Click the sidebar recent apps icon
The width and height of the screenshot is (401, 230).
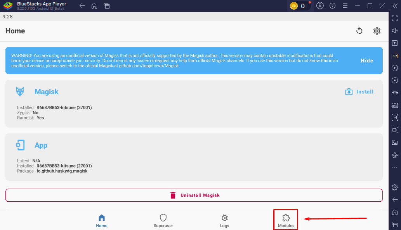tap(395, 225)
